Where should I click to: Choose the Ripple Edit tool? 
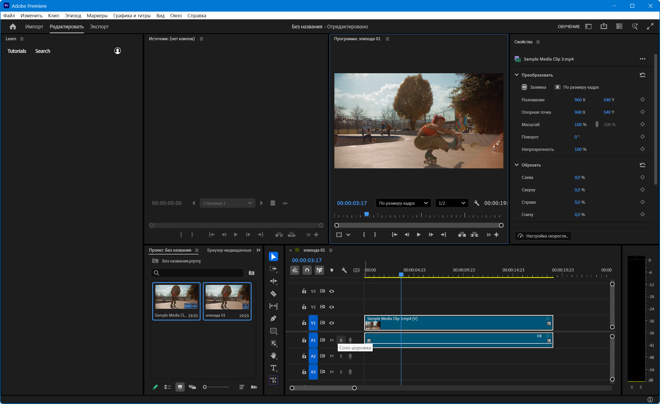pos(273,281)
